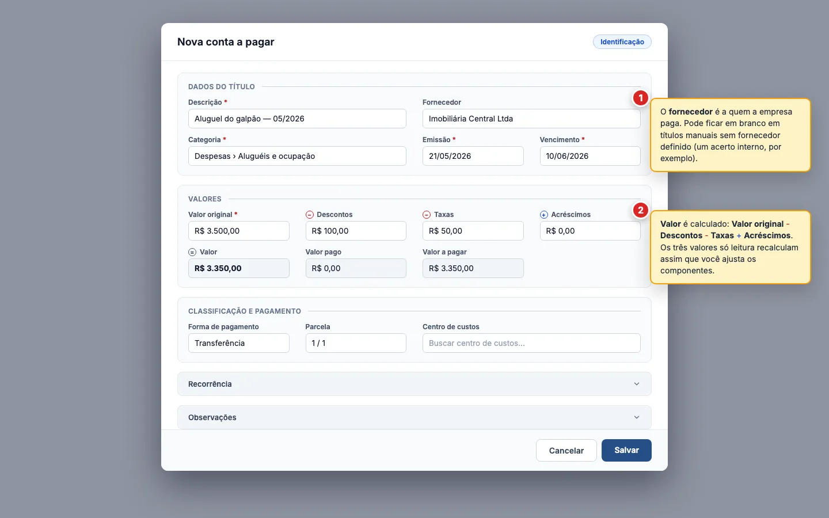
Task: Click the Identificação badge
Action: [x=622, y=42]
